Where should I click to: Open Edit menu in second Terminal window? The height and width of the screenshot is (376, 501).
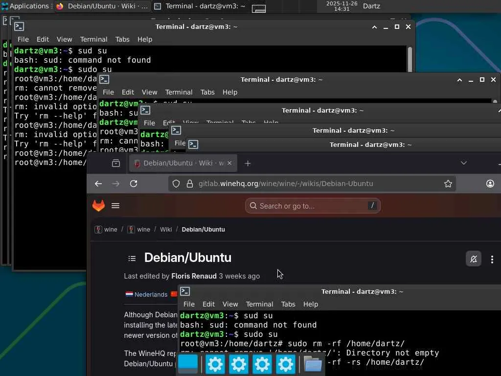(128, 92)
